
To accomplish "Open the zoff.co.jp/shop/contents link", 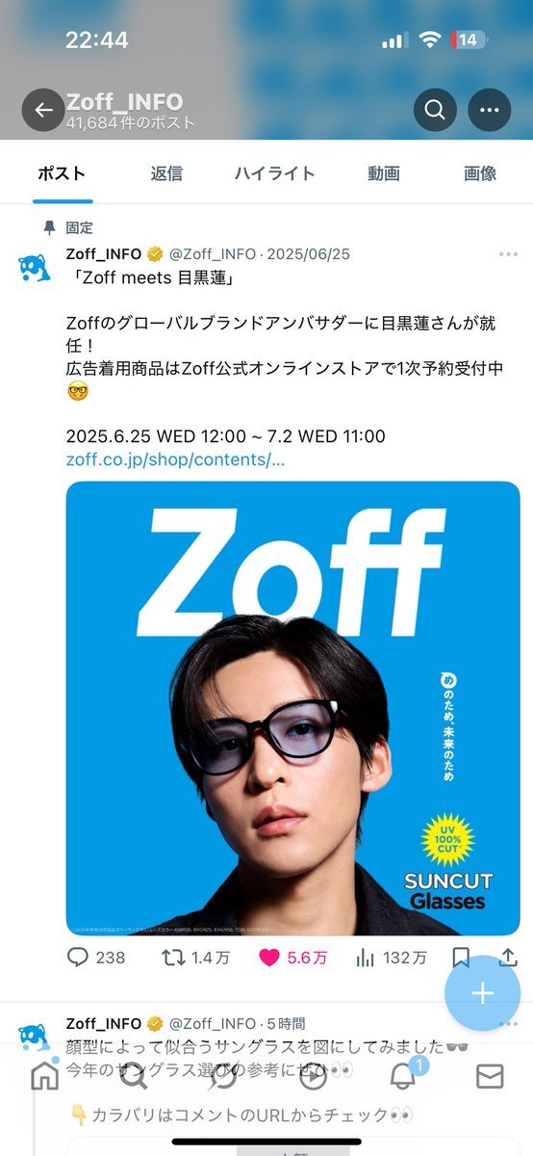I will tap(175, 460).
